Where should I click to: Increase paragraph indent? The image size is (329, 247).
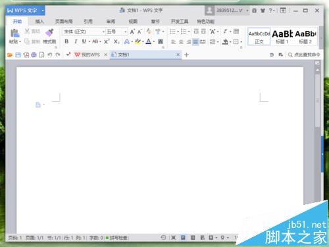(x=204, y=32)
